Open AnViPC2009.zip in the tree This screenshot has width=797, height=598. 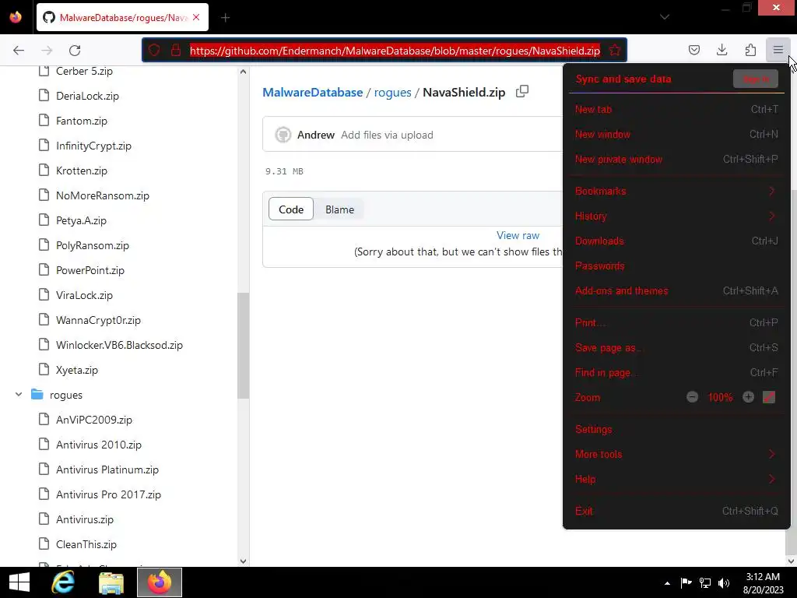pyautogui.click(x=94, y=420)
